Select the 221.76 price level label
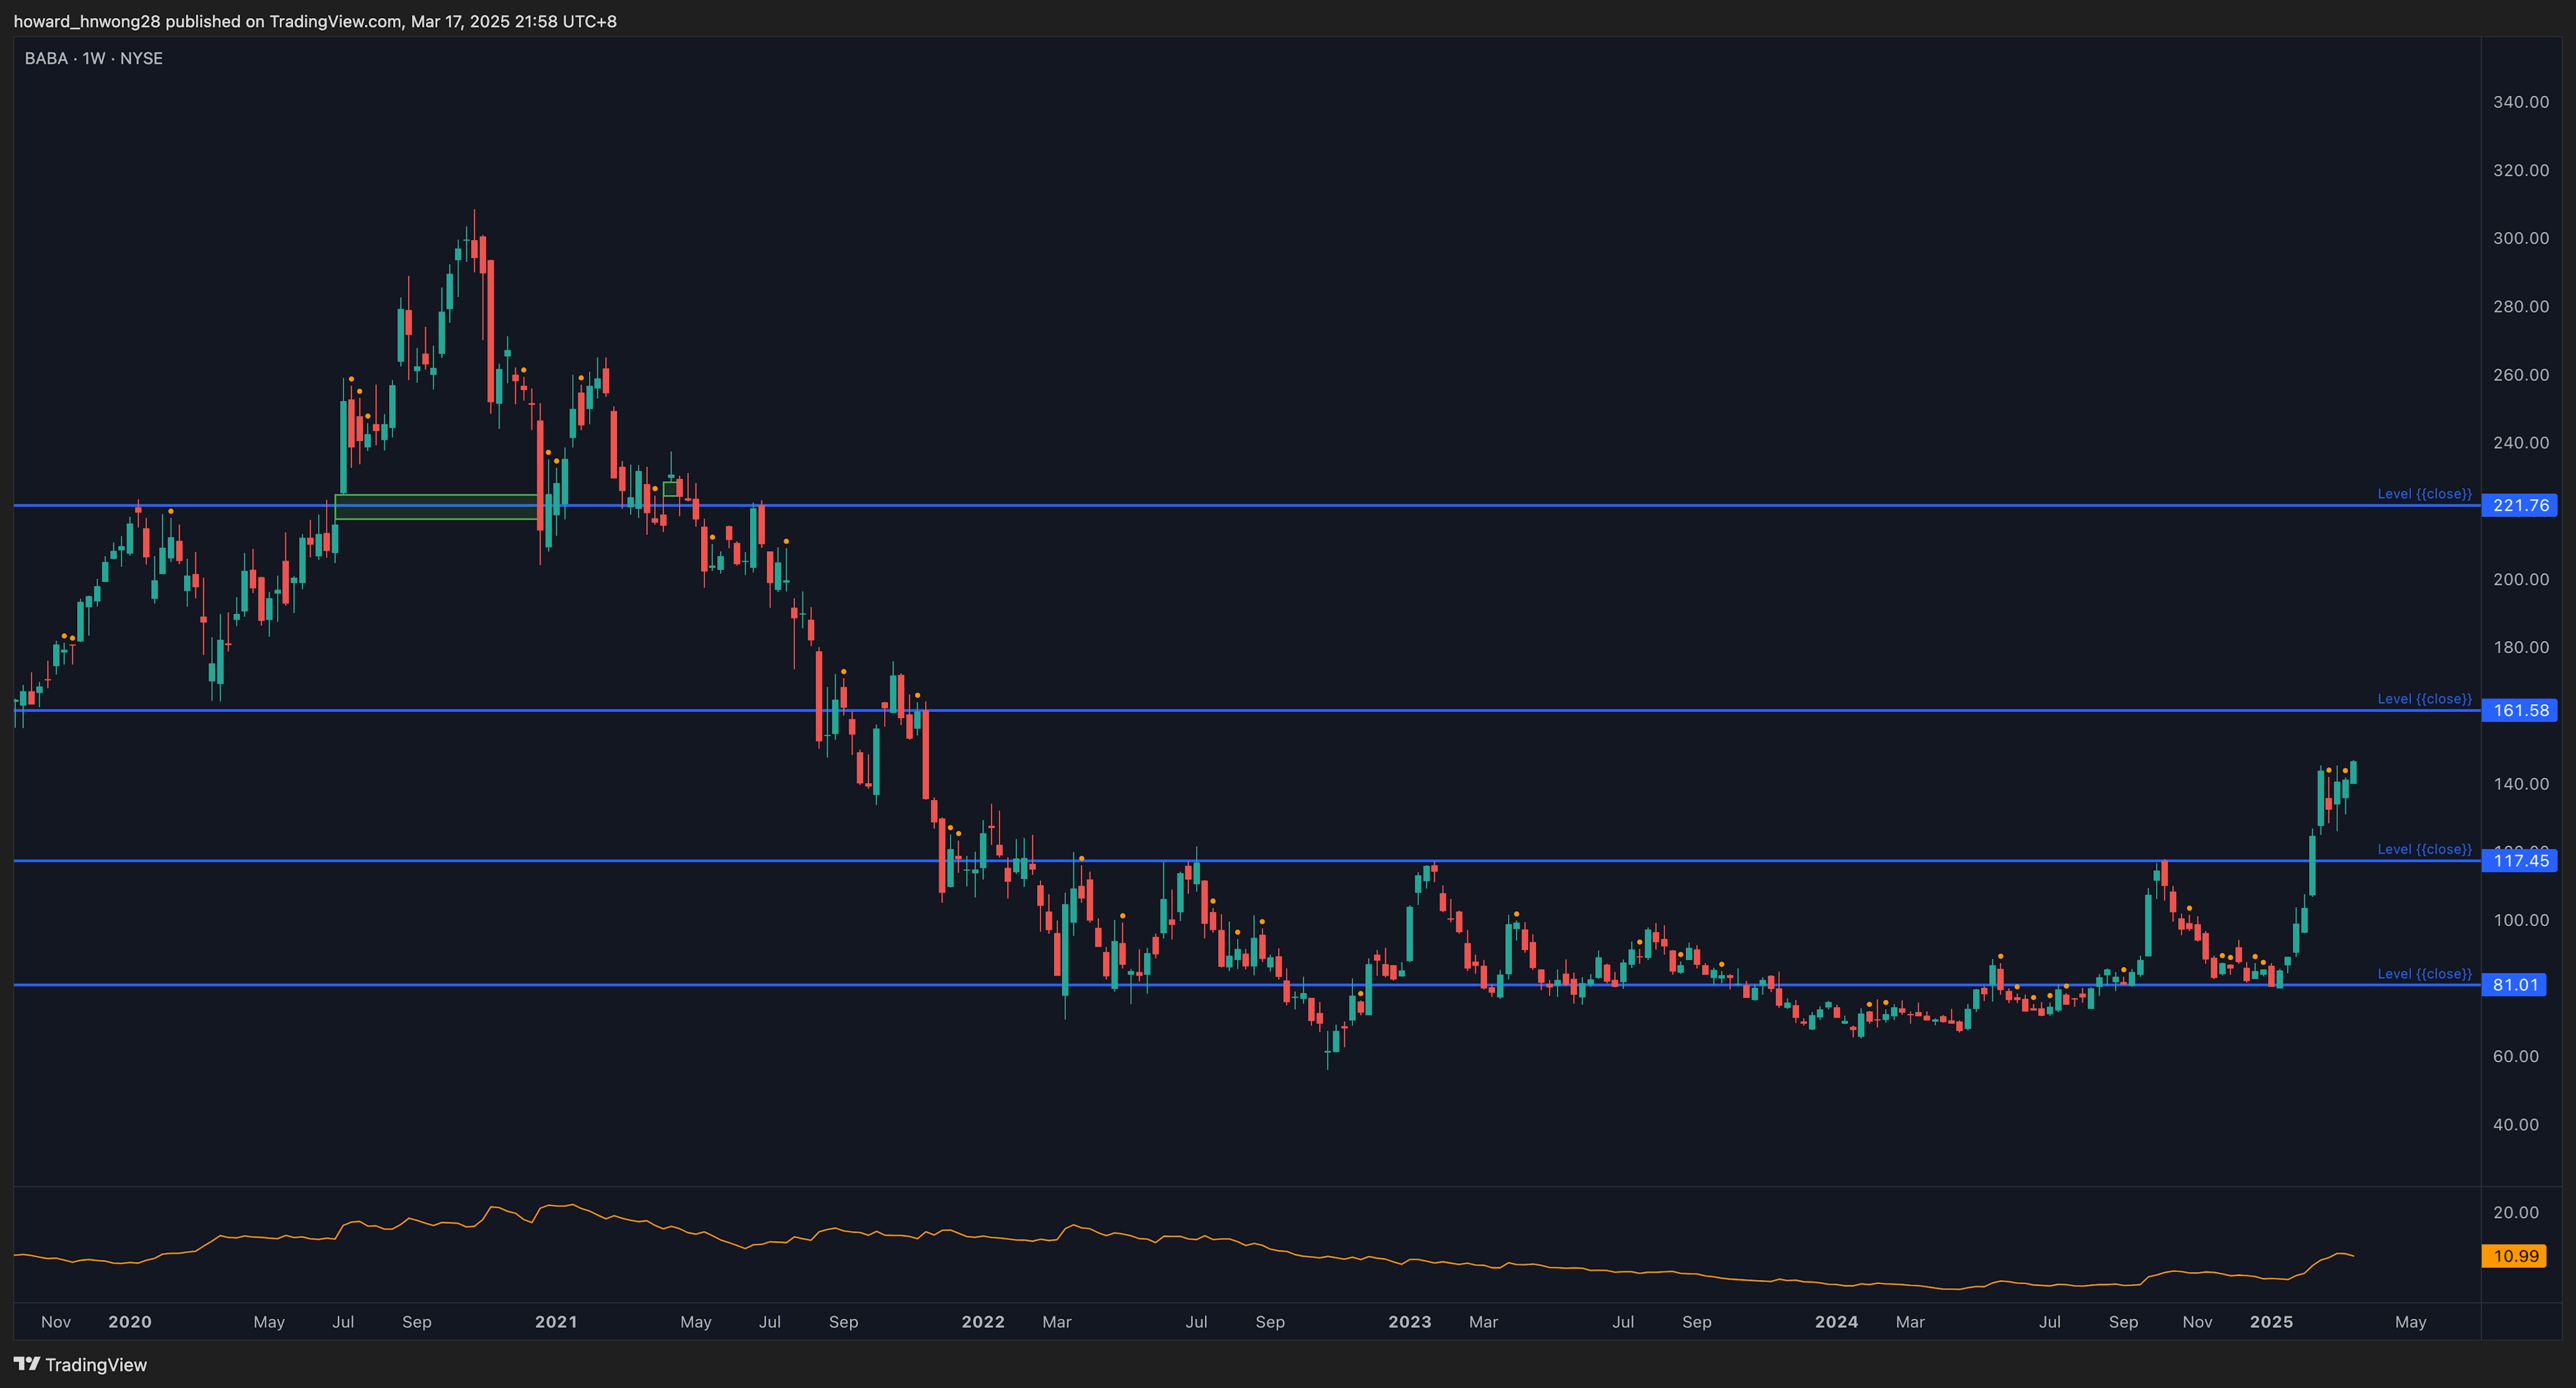 [2519, 506]
